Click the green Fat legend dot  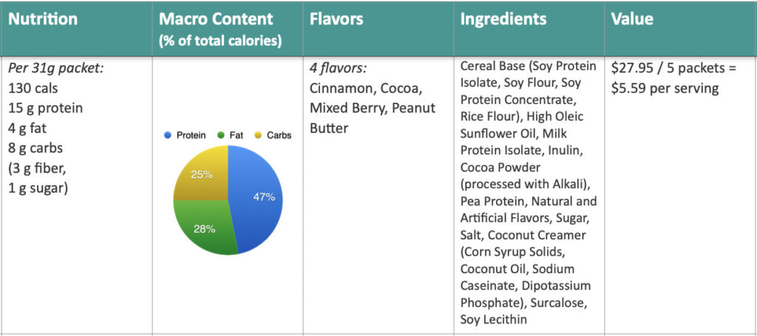click(221, 136)
